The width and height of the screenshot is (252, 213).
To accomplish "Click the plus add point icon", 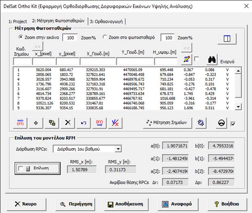I will tap(36, 123).
